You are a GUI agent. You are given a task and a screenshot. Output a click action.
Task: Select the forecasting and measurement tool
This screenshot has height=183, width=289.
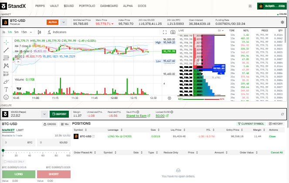(6, 74)
